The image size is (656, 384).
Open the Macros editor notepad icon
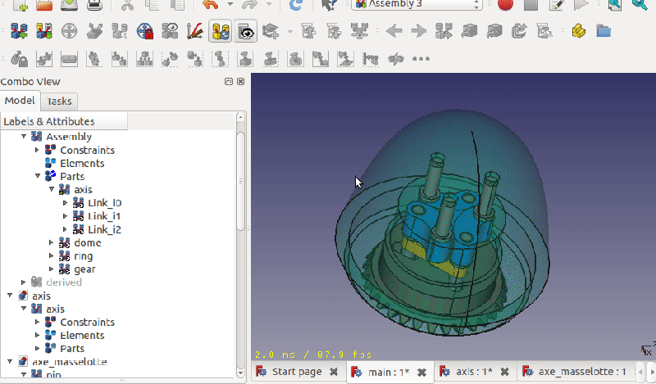(556, 5)
